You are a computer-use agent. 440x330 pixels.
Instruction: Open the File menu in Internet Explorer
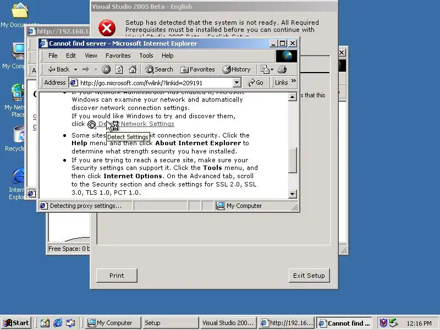(53, 56)
